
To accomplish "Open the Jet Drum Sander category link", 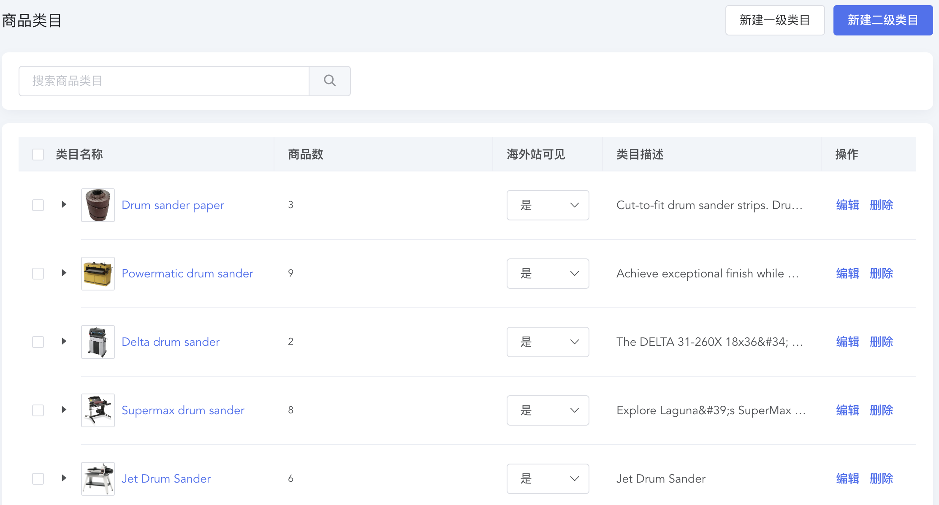I will coord(166,479).
